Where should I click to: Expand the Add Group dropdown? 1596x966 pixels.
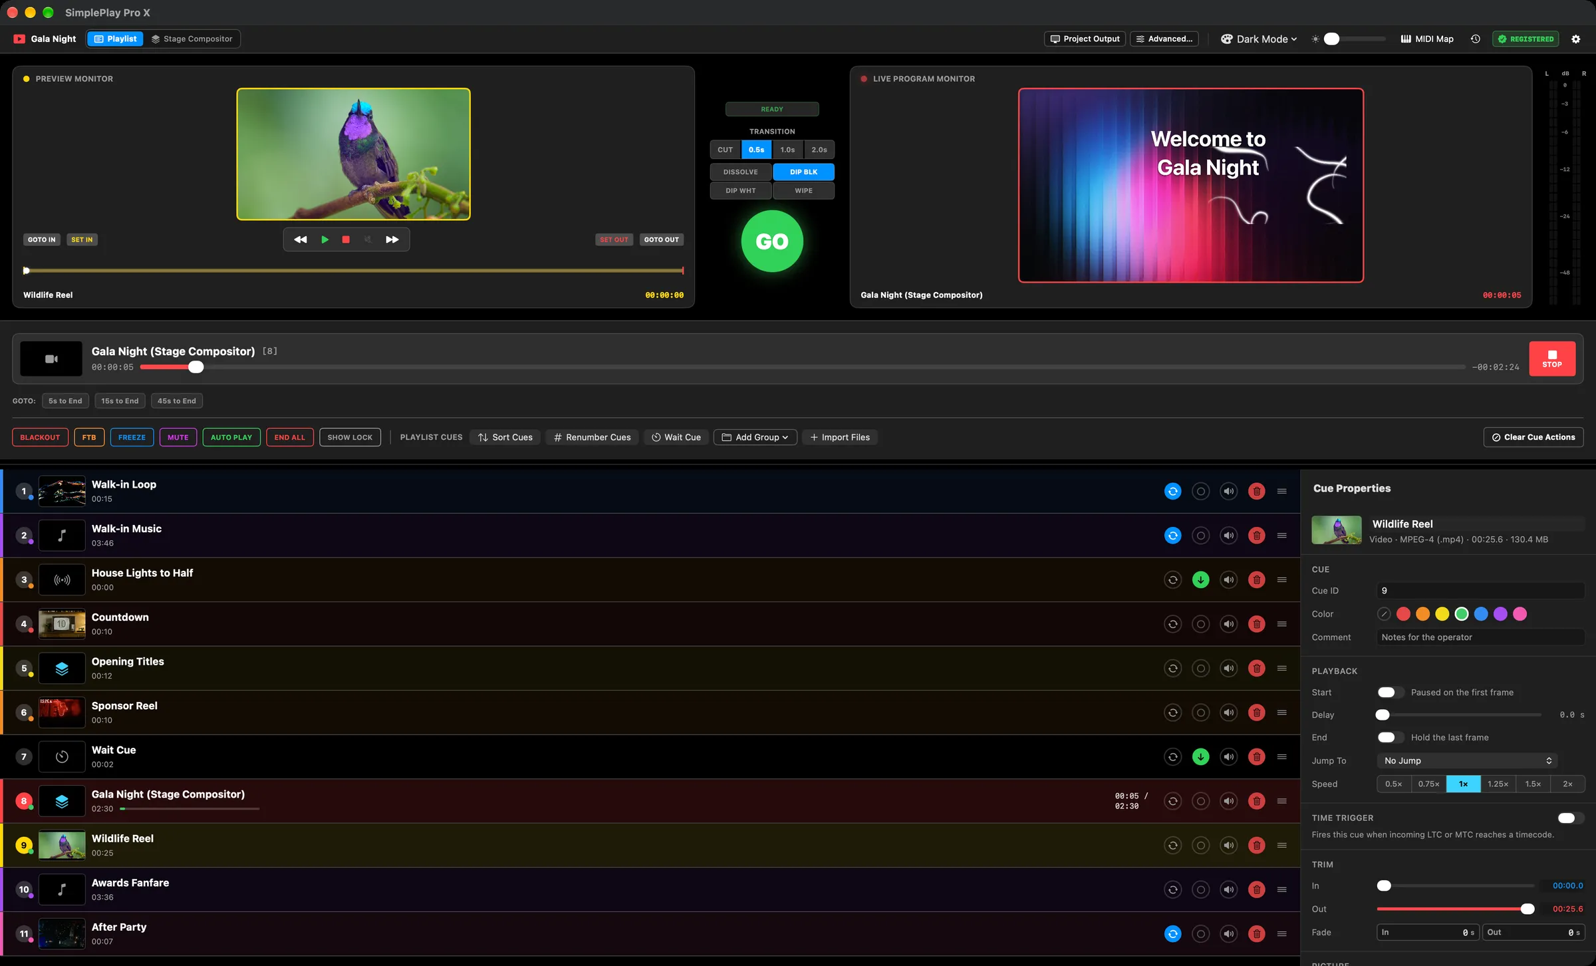755,437
